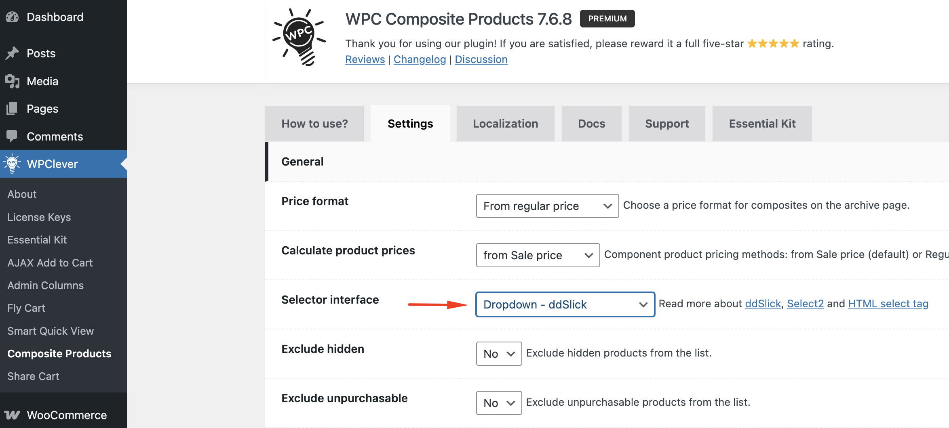
Task: Switch to the Localization tab
Action: pyautogui.click(x=505, y=124)
